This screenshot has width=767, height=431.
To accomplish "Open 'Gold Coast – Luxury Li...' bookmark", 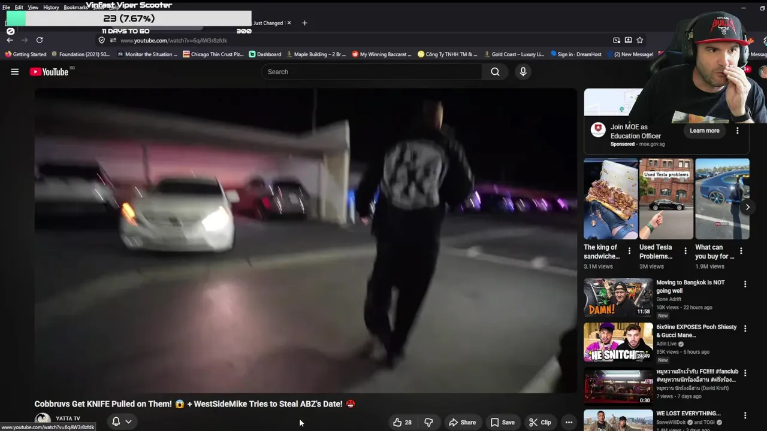I will click(x=514, y=54).
